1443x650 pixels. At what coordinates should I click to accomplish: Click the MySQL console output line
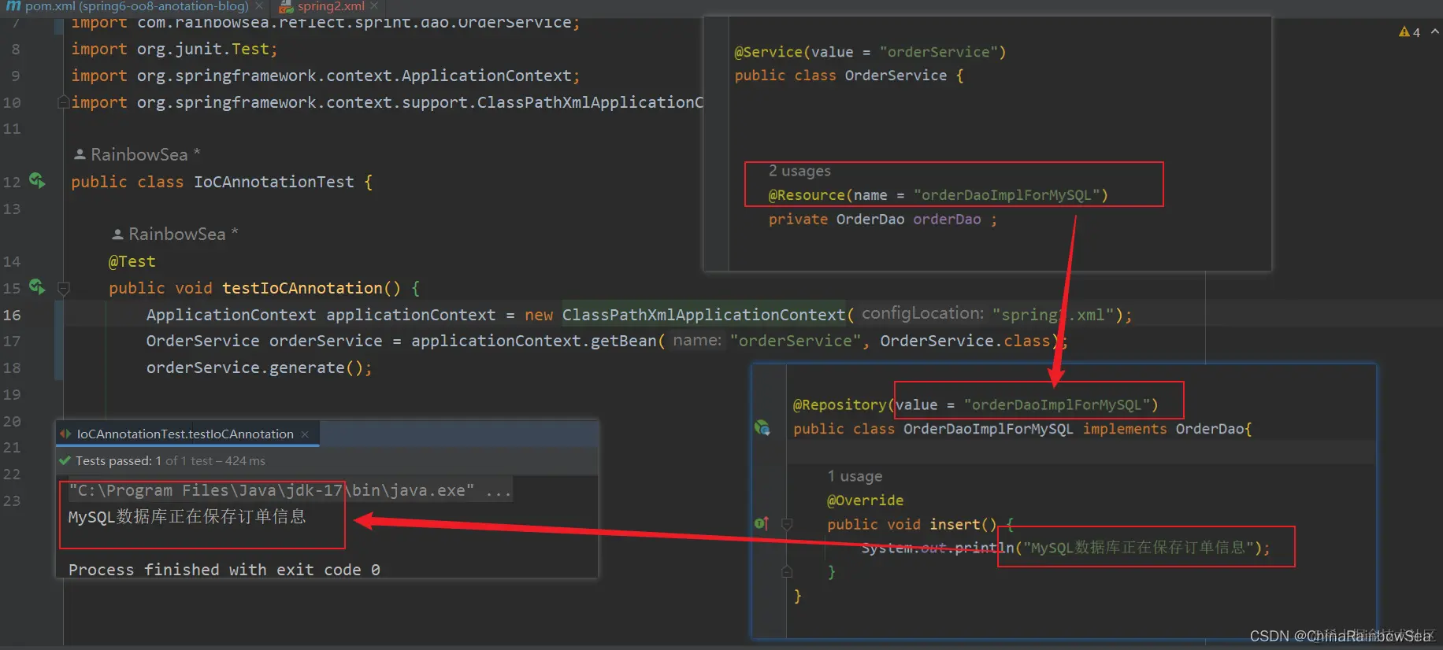pos(187,517)
